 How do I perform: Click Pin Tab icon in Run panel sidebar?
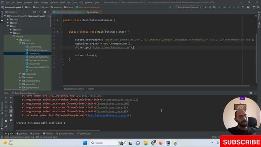pyautogui.click(x=6, y=127)
